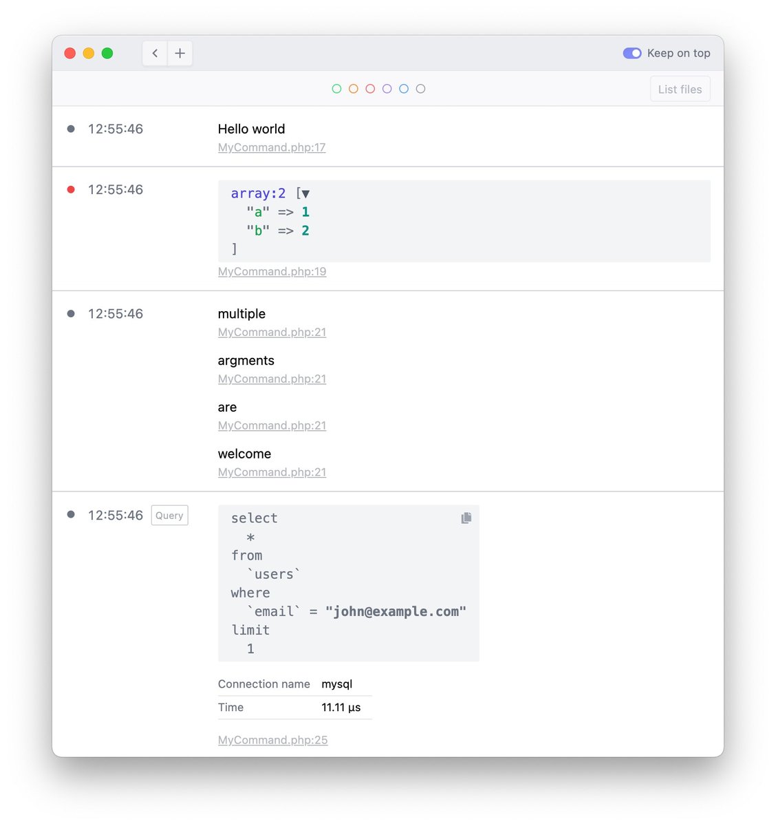Click the 12:55:46 timestamp of Hello world entry
Viewport: 776px width, 826px height.
(x=116, y=129)
